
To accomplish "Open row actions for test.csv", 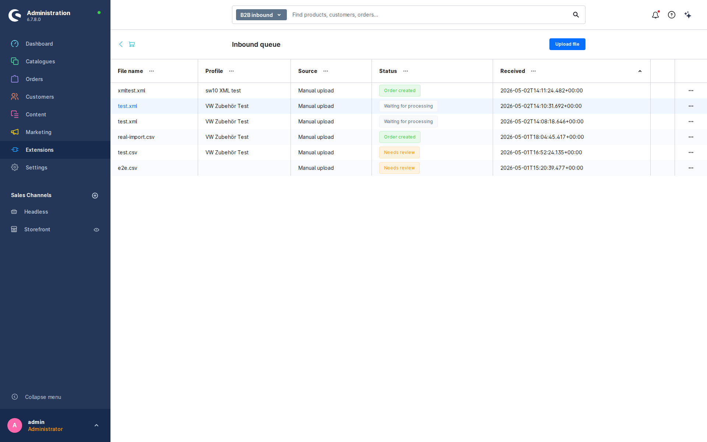I will coord(691,152).
